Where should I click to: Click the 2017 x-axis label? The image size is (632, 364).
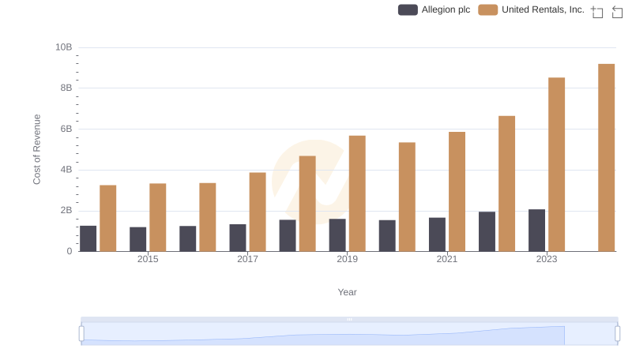247,259
